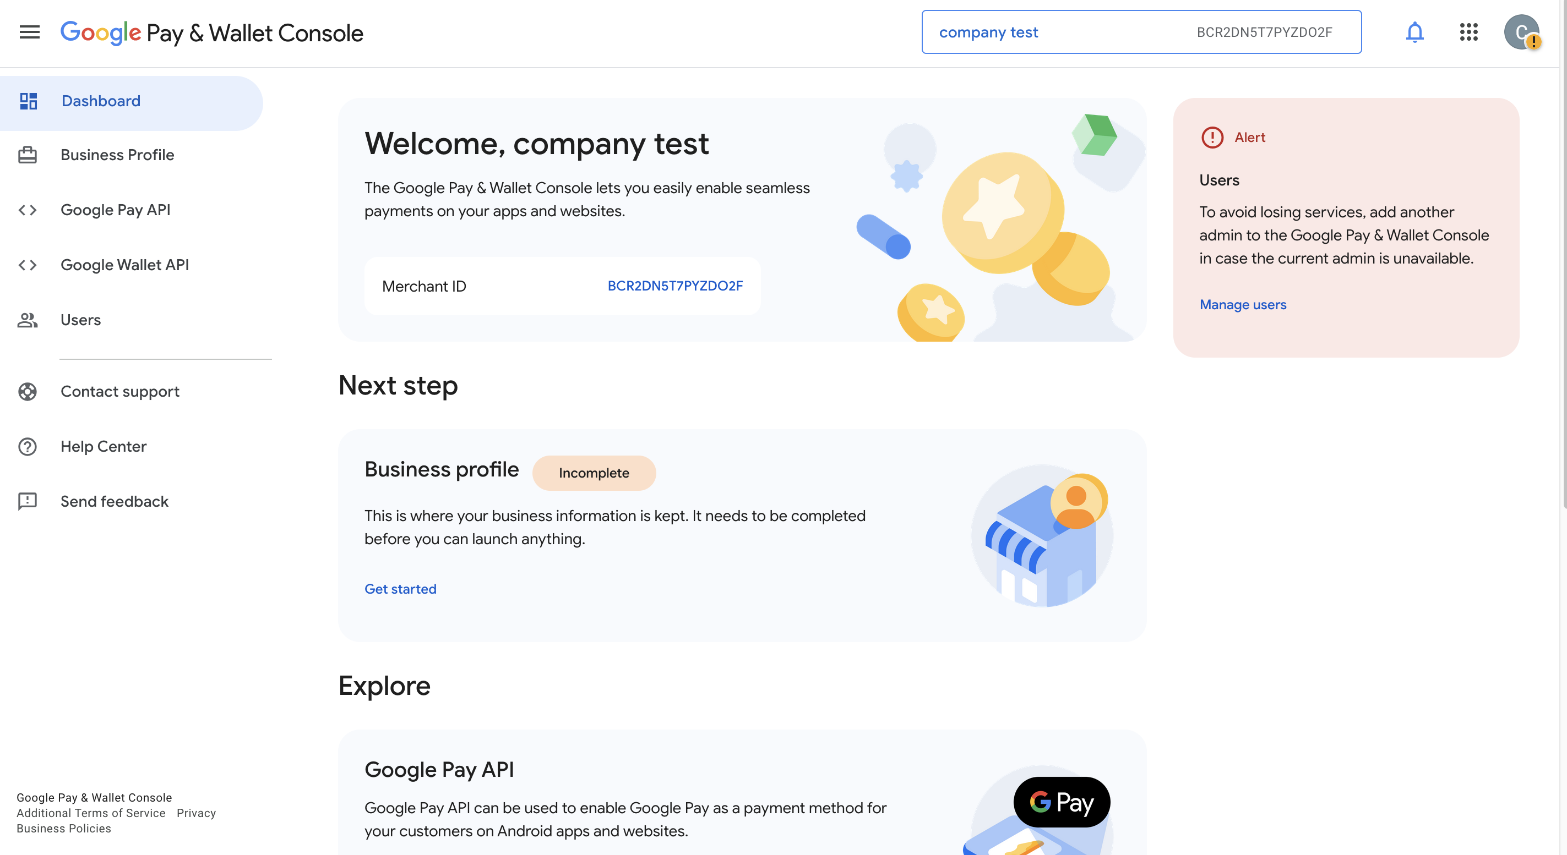Click the Merchant ID label
Viewport: 1567px width, 855px height.
(424, 286)
